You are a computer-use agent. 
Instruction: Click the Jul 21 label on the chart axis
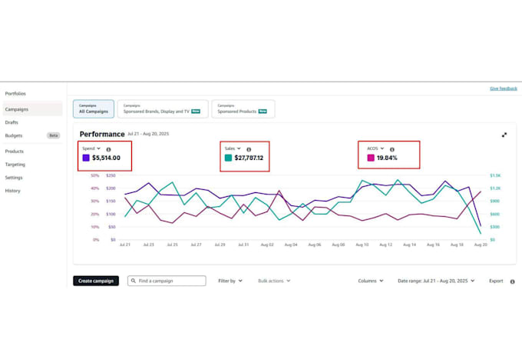(125, 245)
